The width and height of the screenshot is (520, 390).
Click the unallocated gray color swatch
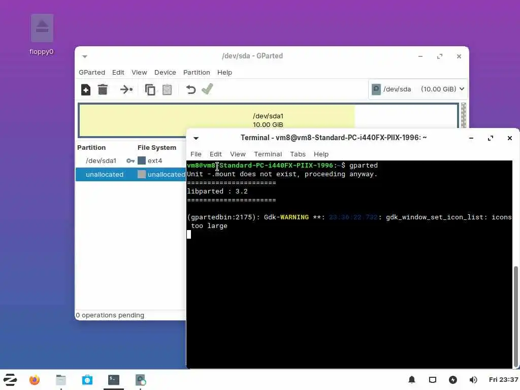pos(142,175)
